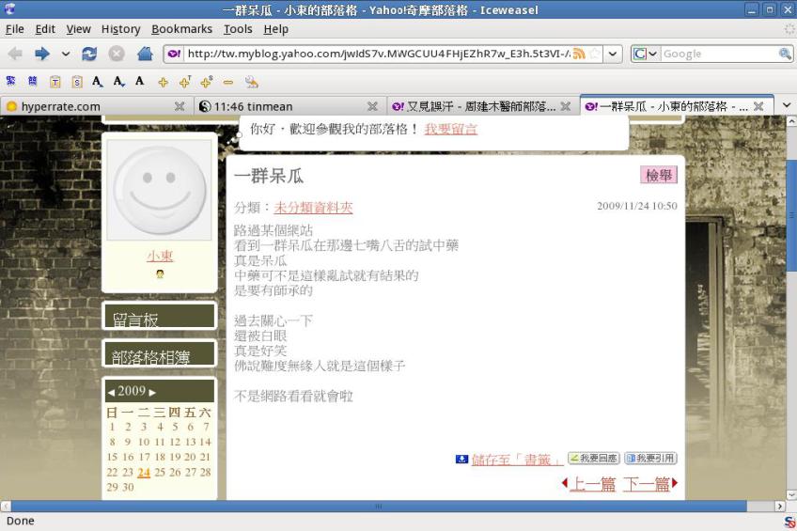The image size is (797, 531).
Task: Open the list all tabs dropdown
Action: (x=786, y=106)
